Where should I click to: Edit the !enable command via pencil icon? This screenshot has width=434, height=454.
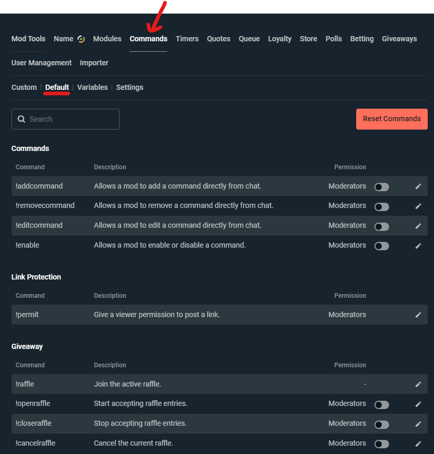[418, 245]
